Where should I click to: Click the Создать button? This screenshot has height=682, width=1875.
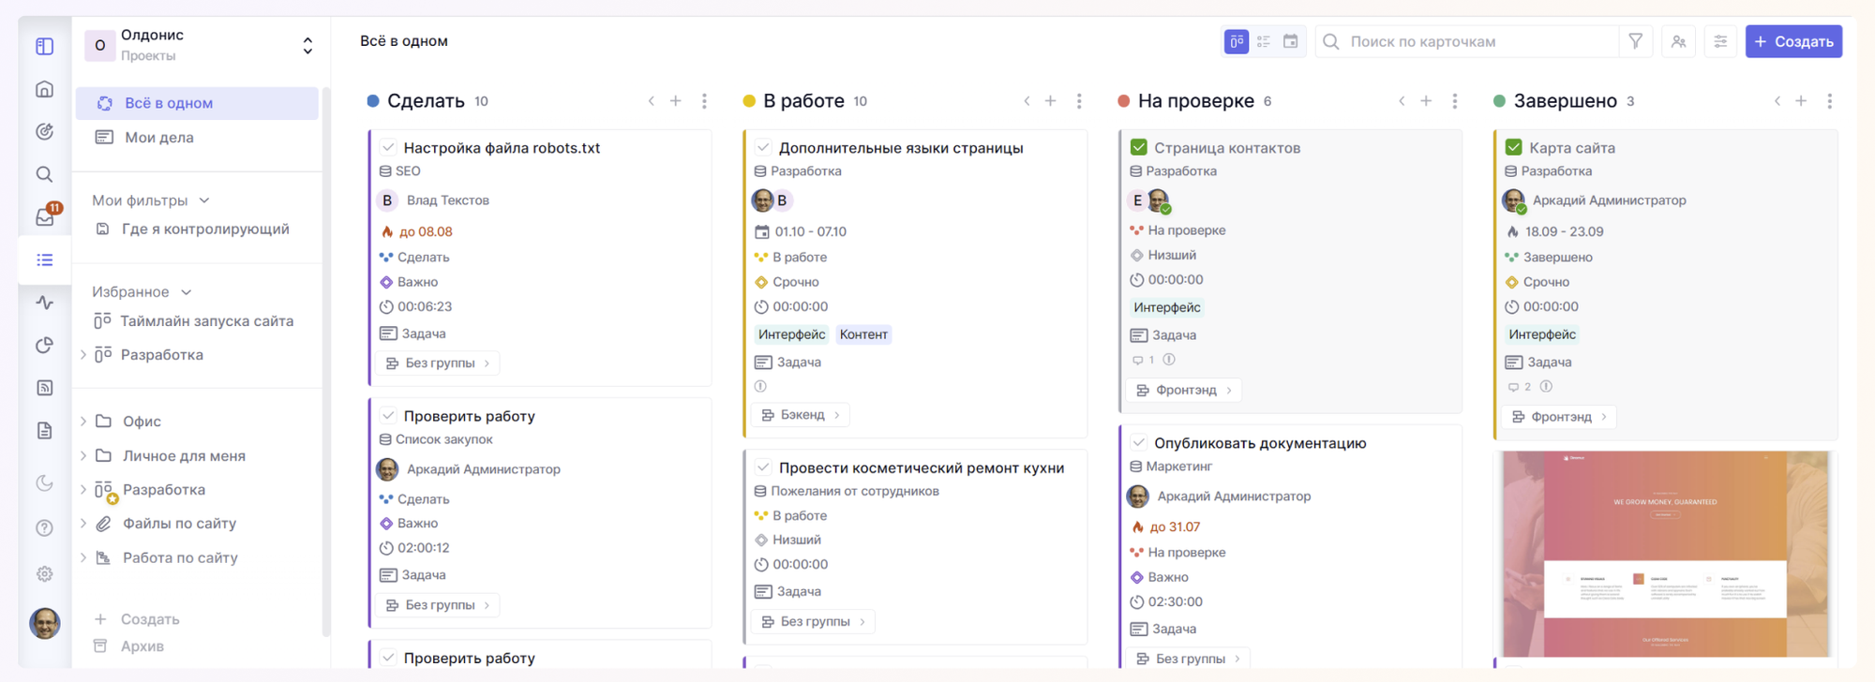tap(1792, 41)
